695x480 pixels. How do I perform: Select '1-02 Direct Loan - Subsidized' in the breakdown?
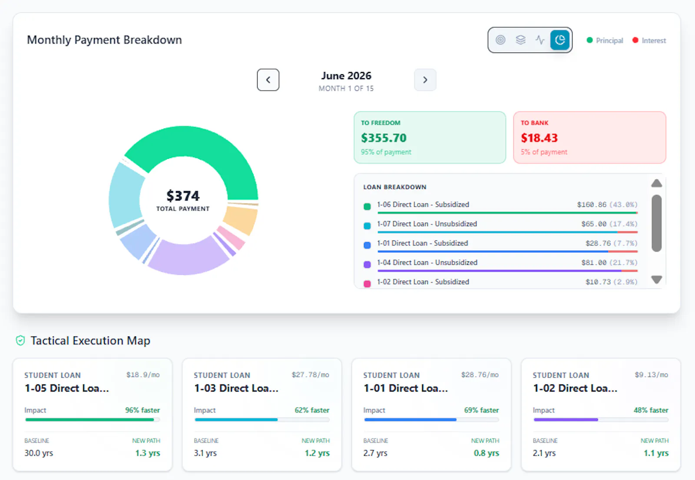(x=500, y=283)
